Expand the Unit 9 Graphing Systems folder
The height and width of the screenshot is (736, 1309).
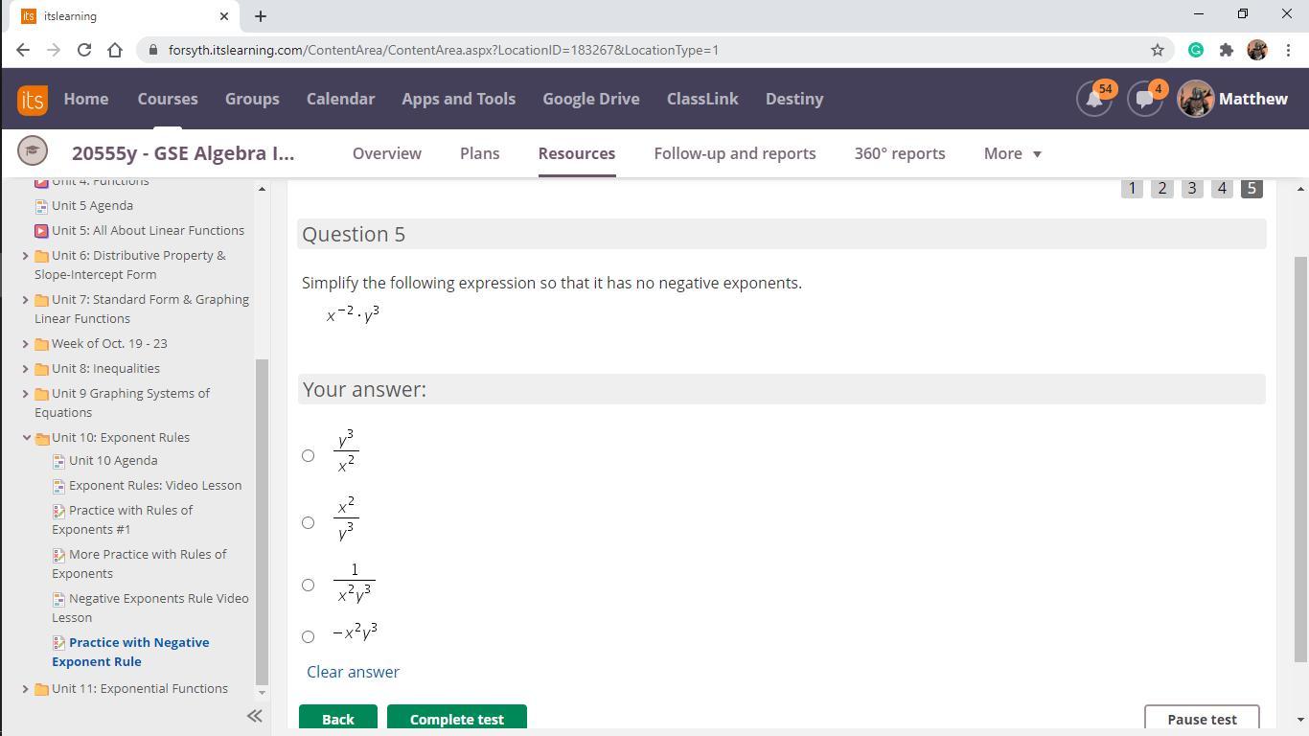[x=25, y=394]
